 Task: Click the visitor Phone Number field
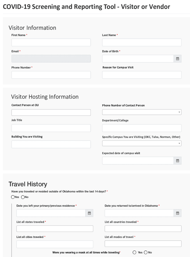click(51, 75)
